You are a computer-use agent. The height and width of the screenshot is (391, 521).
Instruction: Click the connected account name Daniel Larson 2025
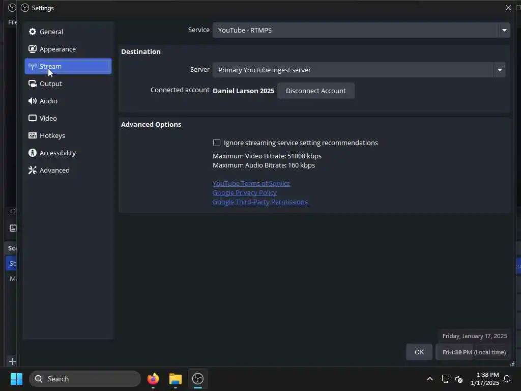pos(243,91)
